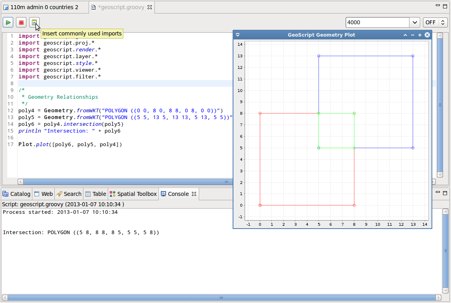Close the Console tab with its X

[194, 194]
